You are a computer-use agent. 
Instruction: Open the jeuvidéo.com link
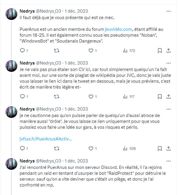point(118,29)
